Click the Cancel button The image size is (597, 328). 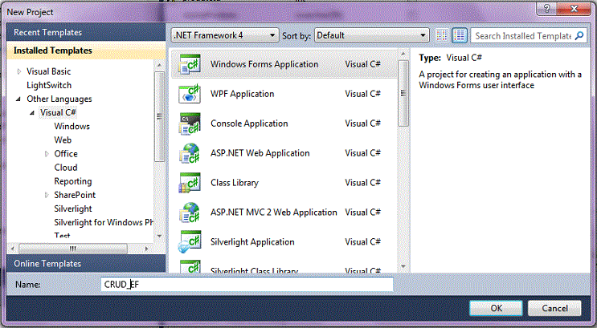tap(554, 308)
